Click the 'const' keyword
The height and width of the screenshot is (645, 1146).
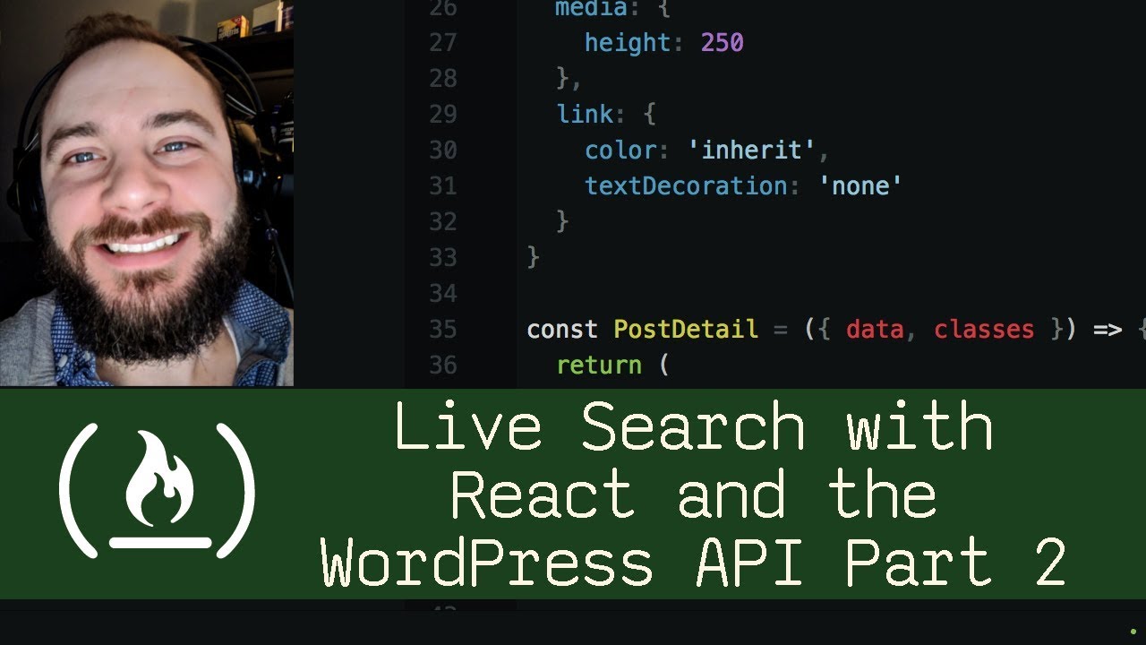click(562, 329)
